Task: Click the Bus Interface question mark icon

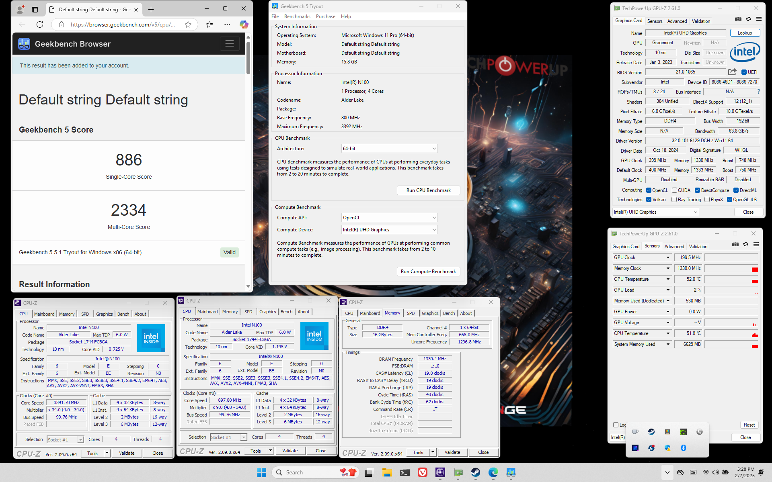Action: [759, 92]
